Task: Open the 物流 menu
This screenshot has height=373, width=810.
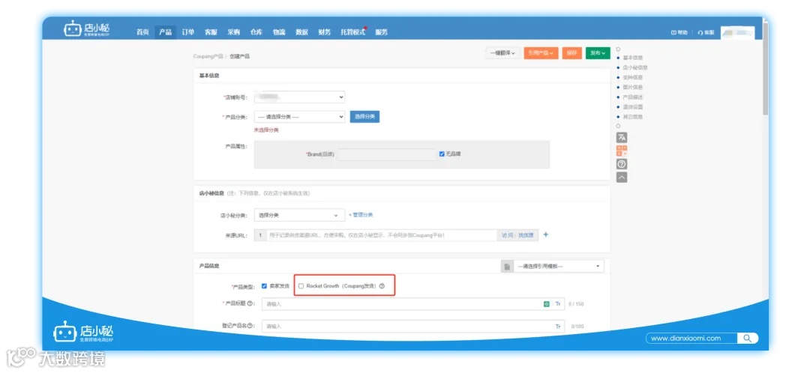Action: click(279, 32)
